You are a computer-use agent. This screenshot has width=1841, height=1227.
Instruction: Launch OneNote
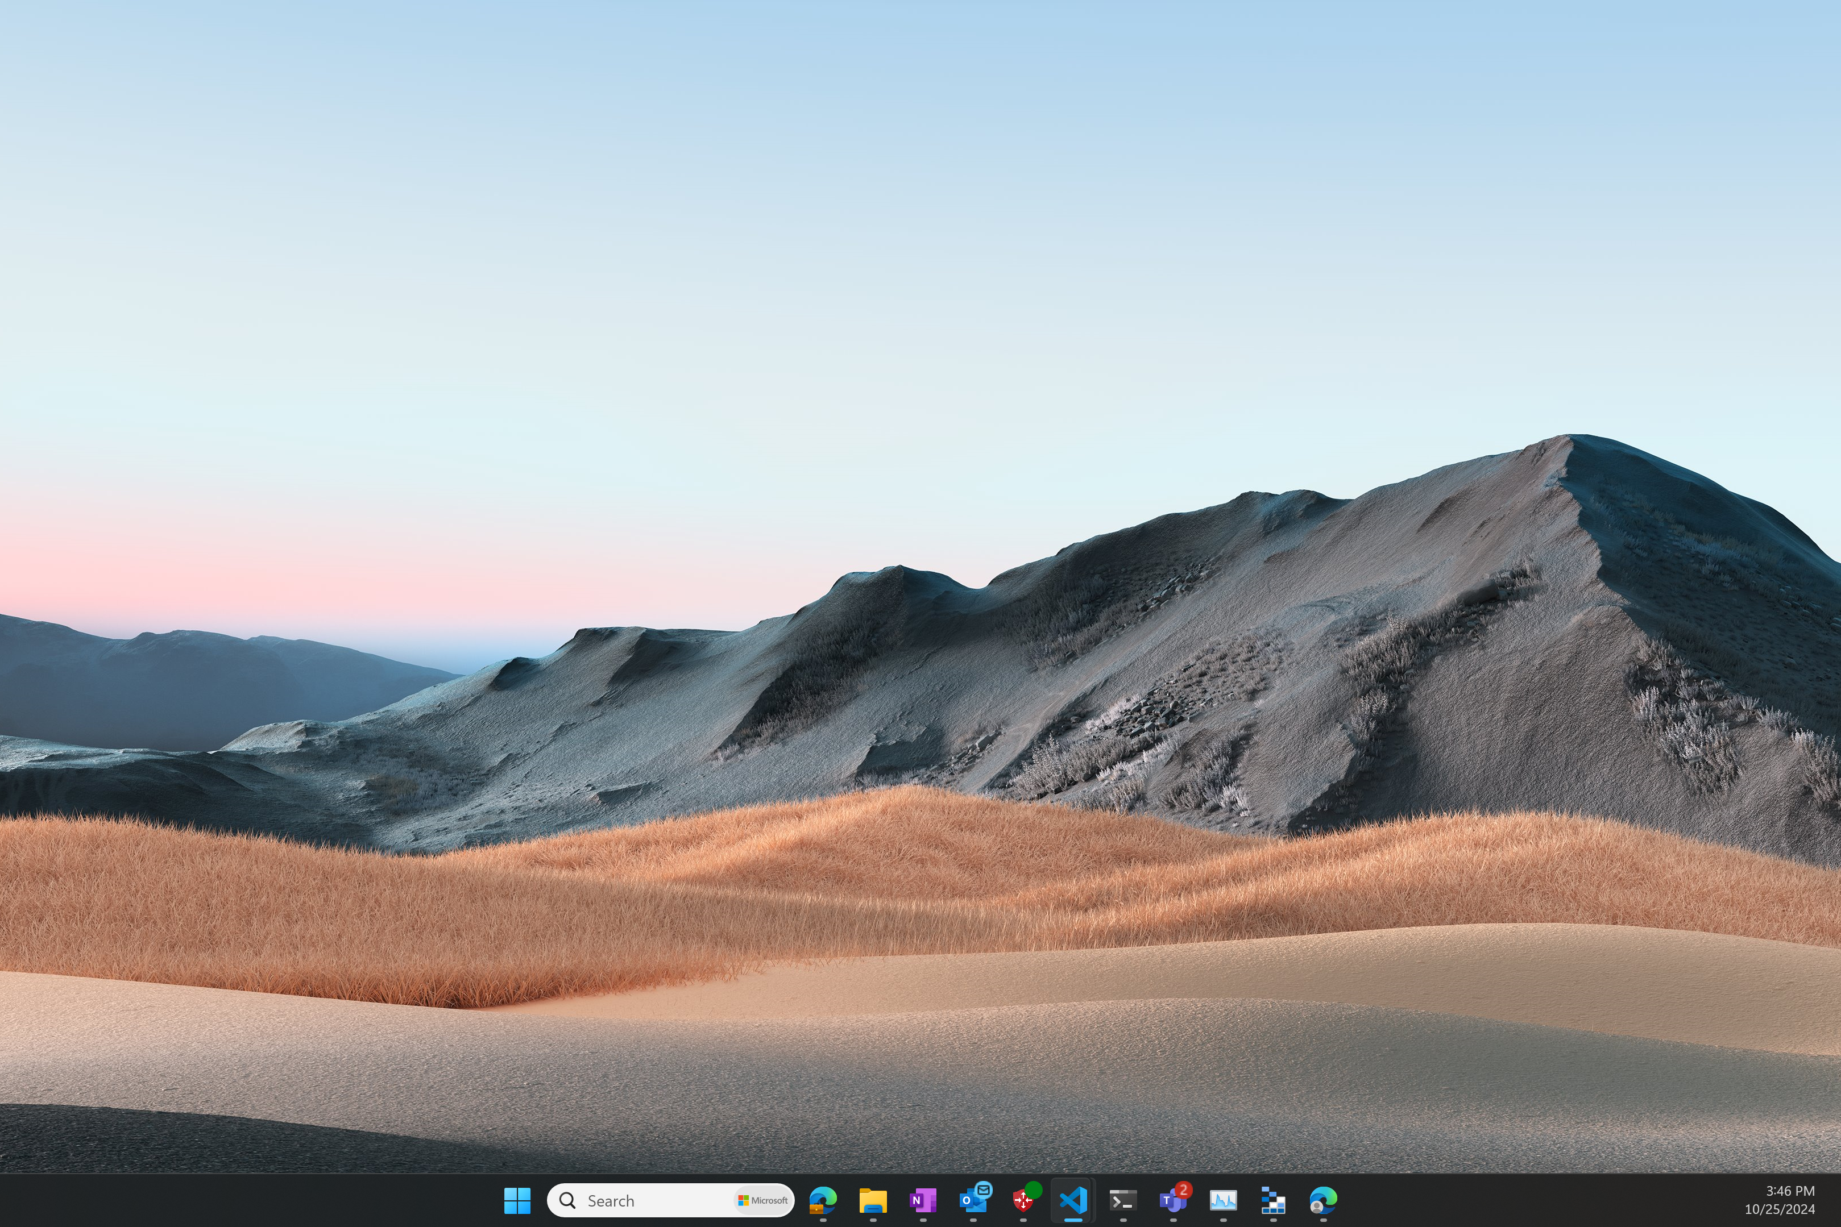tap(923, 1200)
